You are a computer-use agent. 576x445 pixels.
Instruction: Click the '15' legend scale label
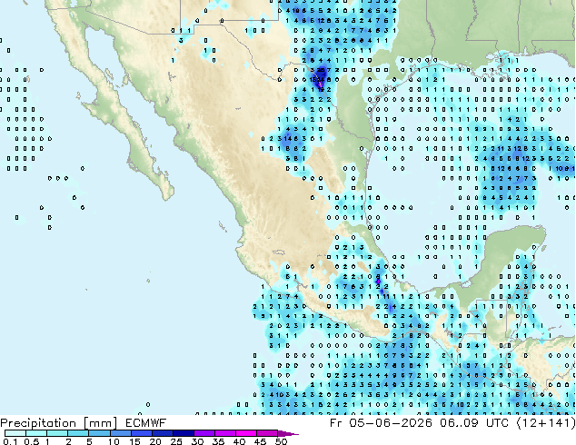(x=134, y=441)
